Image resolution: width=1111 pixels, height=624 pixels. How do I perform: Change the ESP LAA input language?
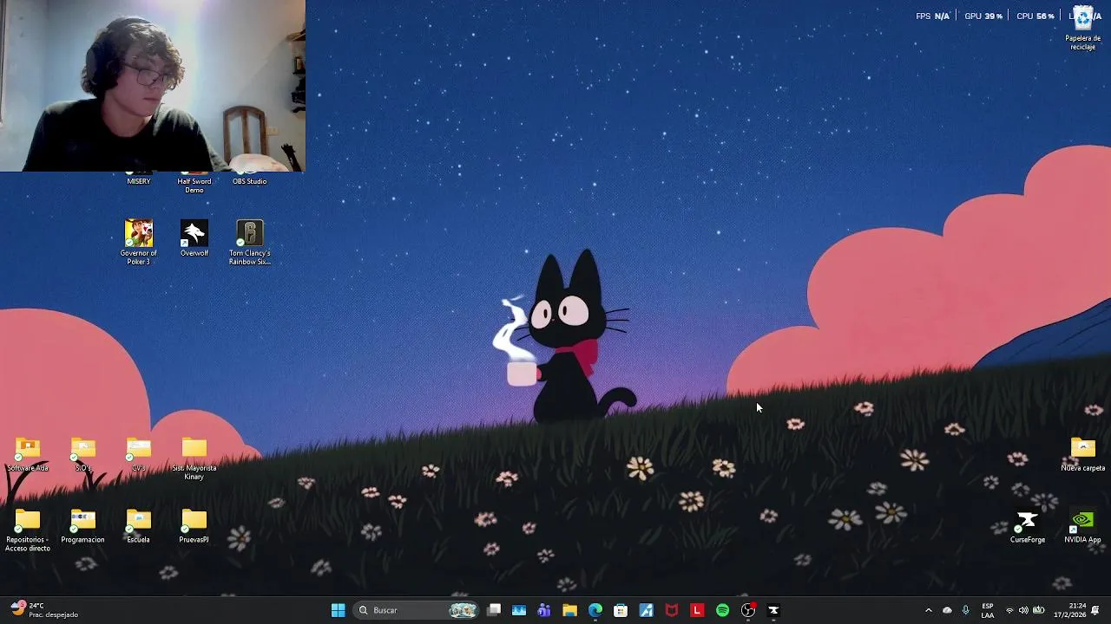[x=988, y=610]
